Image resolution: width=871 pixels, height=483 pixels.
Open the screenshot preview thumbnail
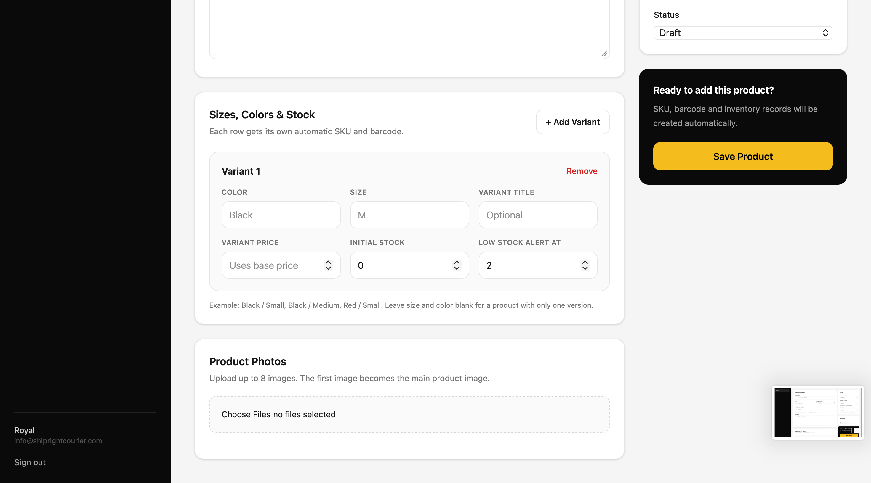818,413
